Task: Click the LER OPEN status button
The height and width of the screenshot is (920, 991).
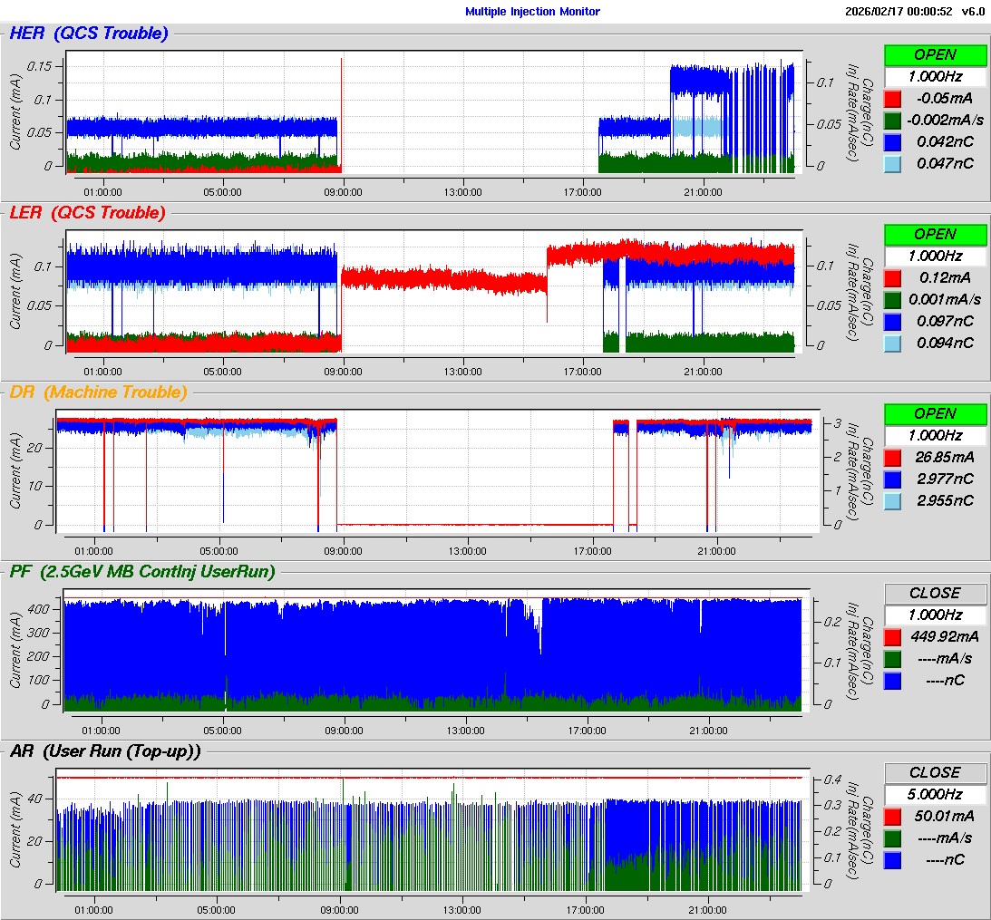Action: (x=935, y=234)
